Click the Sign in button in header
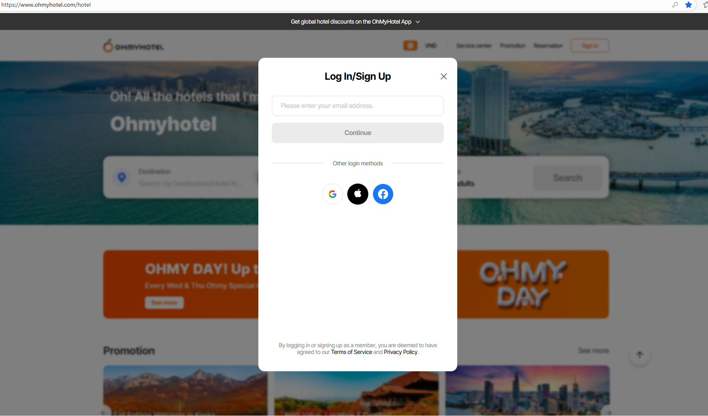708x416 pixels. coord(590,46)
